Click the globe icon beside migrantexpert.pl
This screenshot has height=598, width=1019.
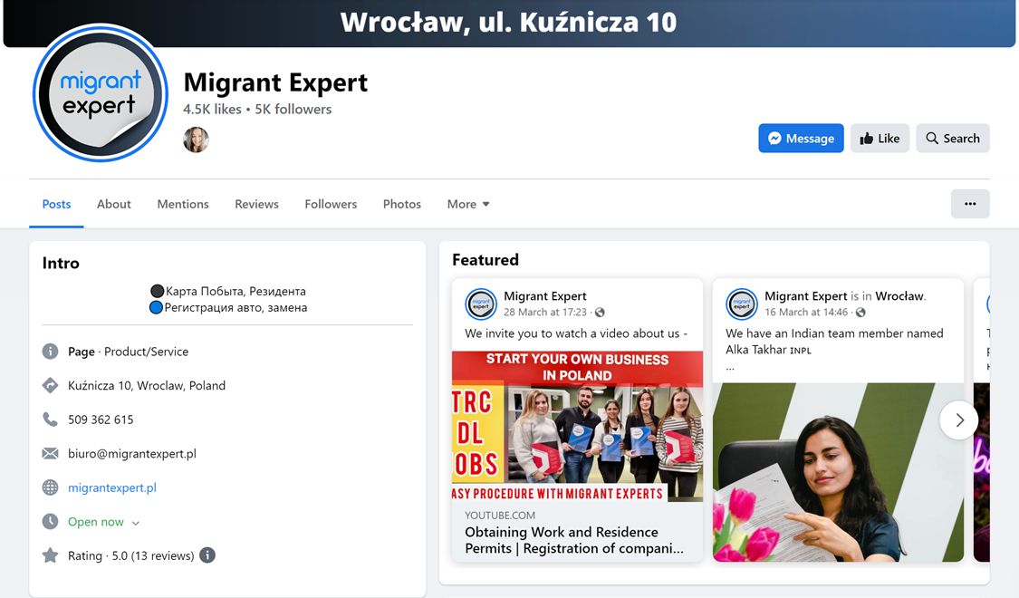point(50,487)
